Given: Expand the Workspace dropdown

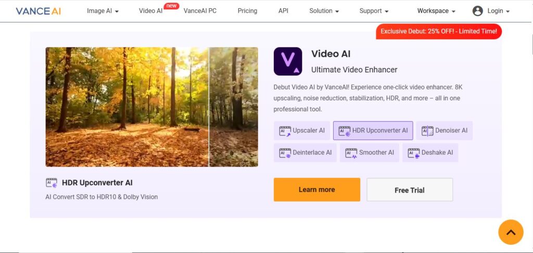Looking at the screenshot, I should (x=436, y=11).
